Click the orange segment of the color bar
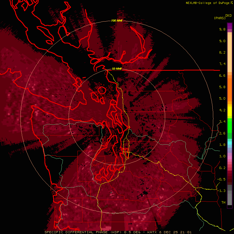Screen dimensions: 234x234 [x=230, y=89]
